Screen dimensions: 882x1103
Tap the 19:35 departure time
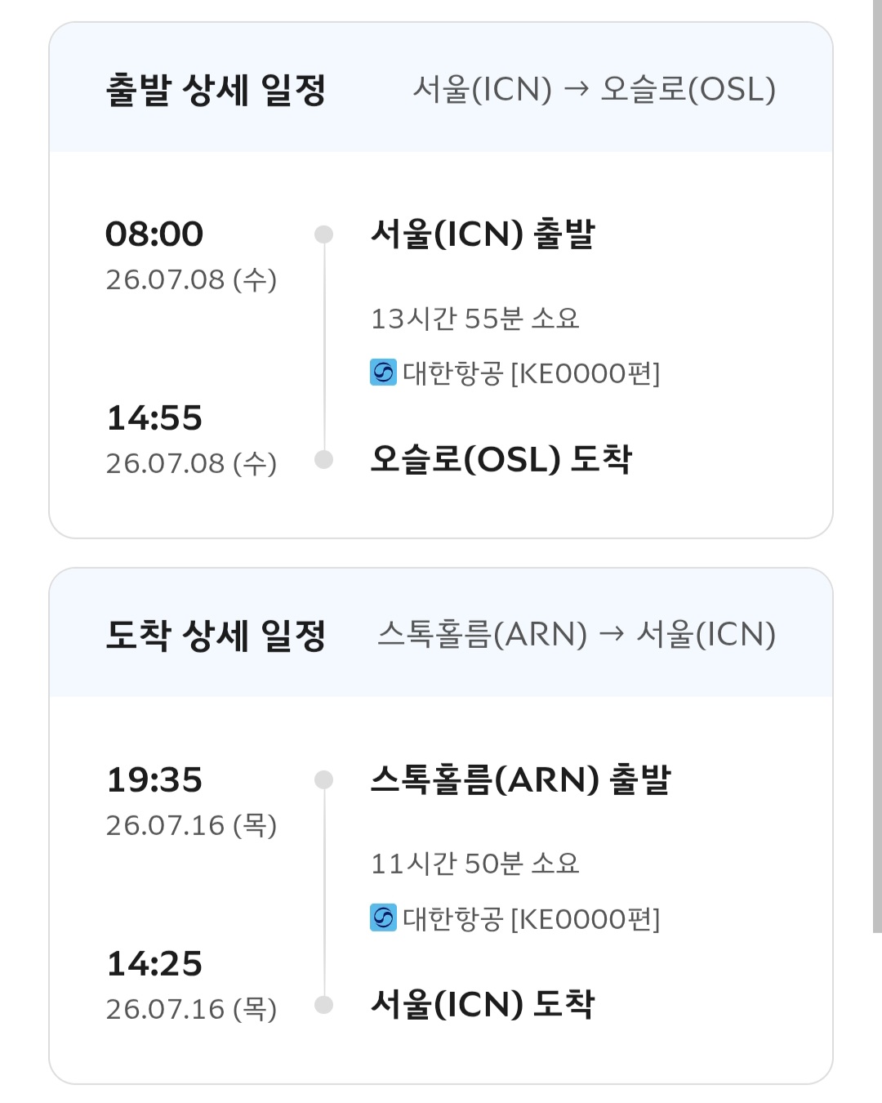click(x=154, y=780)
